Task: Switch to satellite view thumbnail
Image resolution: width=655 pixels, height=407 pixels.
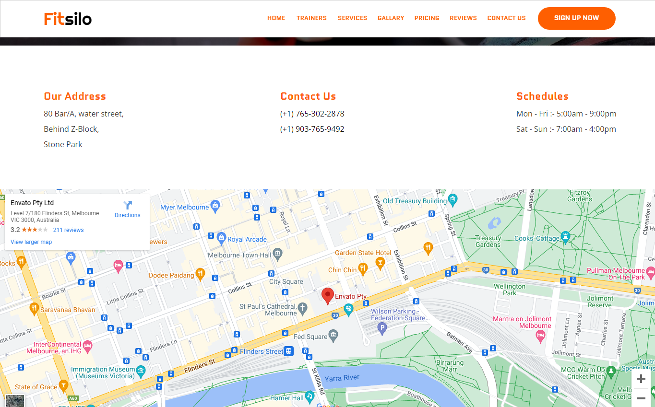Action: [14, 401]
